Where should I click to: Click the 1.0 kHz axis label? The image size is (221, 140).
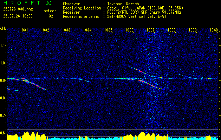click(3, 63)
